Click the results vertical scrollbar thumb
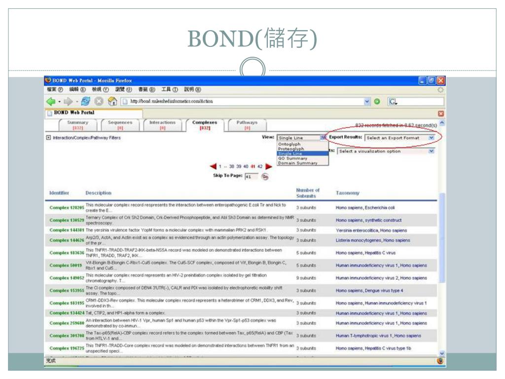The width and height of the screenshot is (505, 379). 442,237
